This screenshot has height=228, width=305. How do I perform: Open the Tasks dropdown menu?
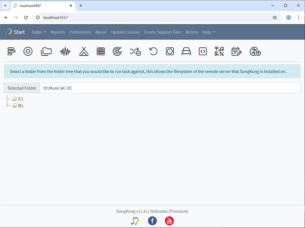point(38,32)
